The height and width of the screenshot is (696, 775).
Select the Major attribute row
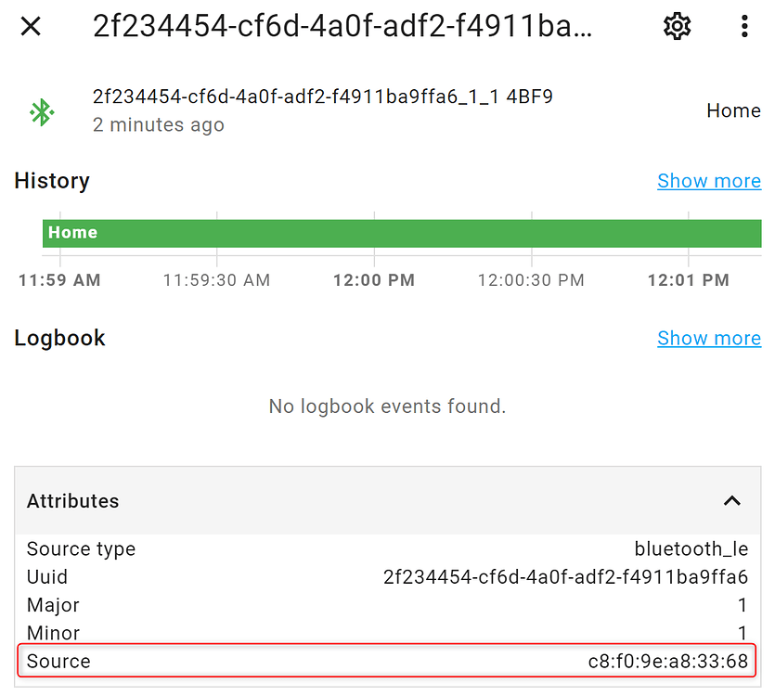(x=387, y=605)
